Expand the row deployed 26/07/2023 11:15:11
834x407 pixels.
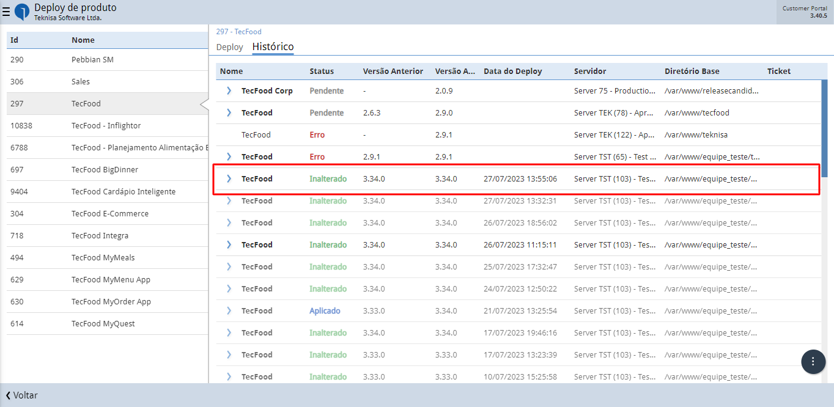click(x=229, y=244)
